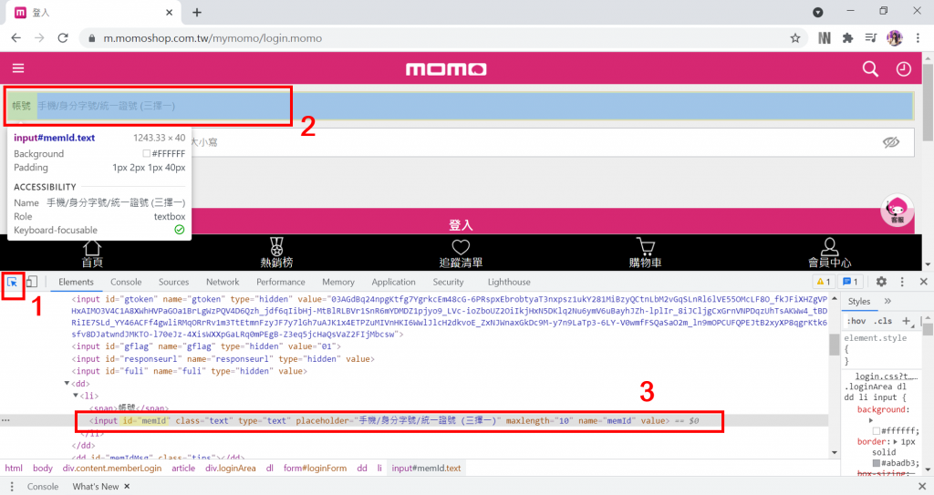Screen dimensions: 934x495
Task: Open the momo hamburger menu
Action: 18,67
